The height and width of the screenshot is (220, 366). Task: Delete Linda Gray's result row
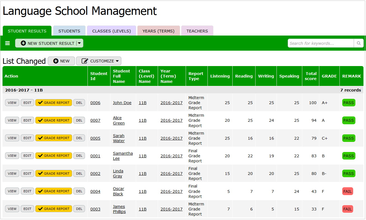[x=79, y=174]
